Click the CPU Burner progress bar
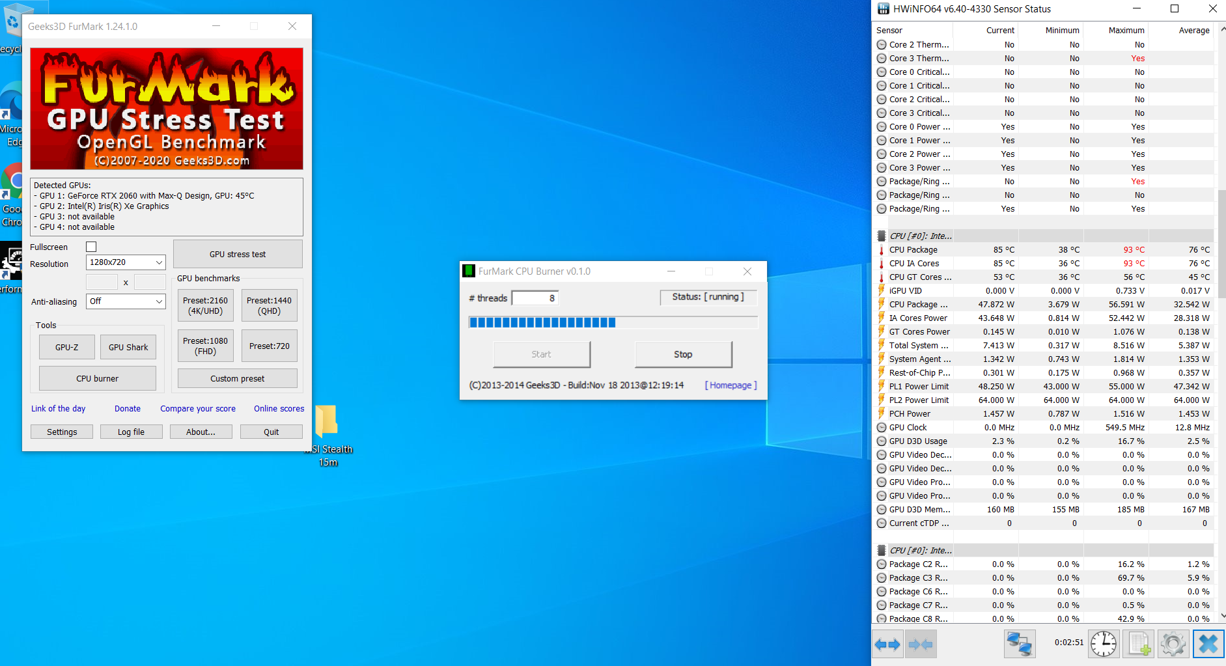The width and height of the screenshot is (1226, 666). pos(613,323)
